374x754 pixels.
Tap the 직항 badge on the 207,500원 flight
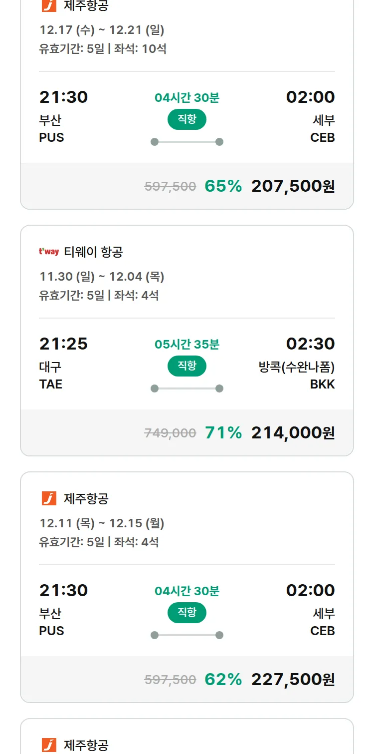[x=187, y=119]
